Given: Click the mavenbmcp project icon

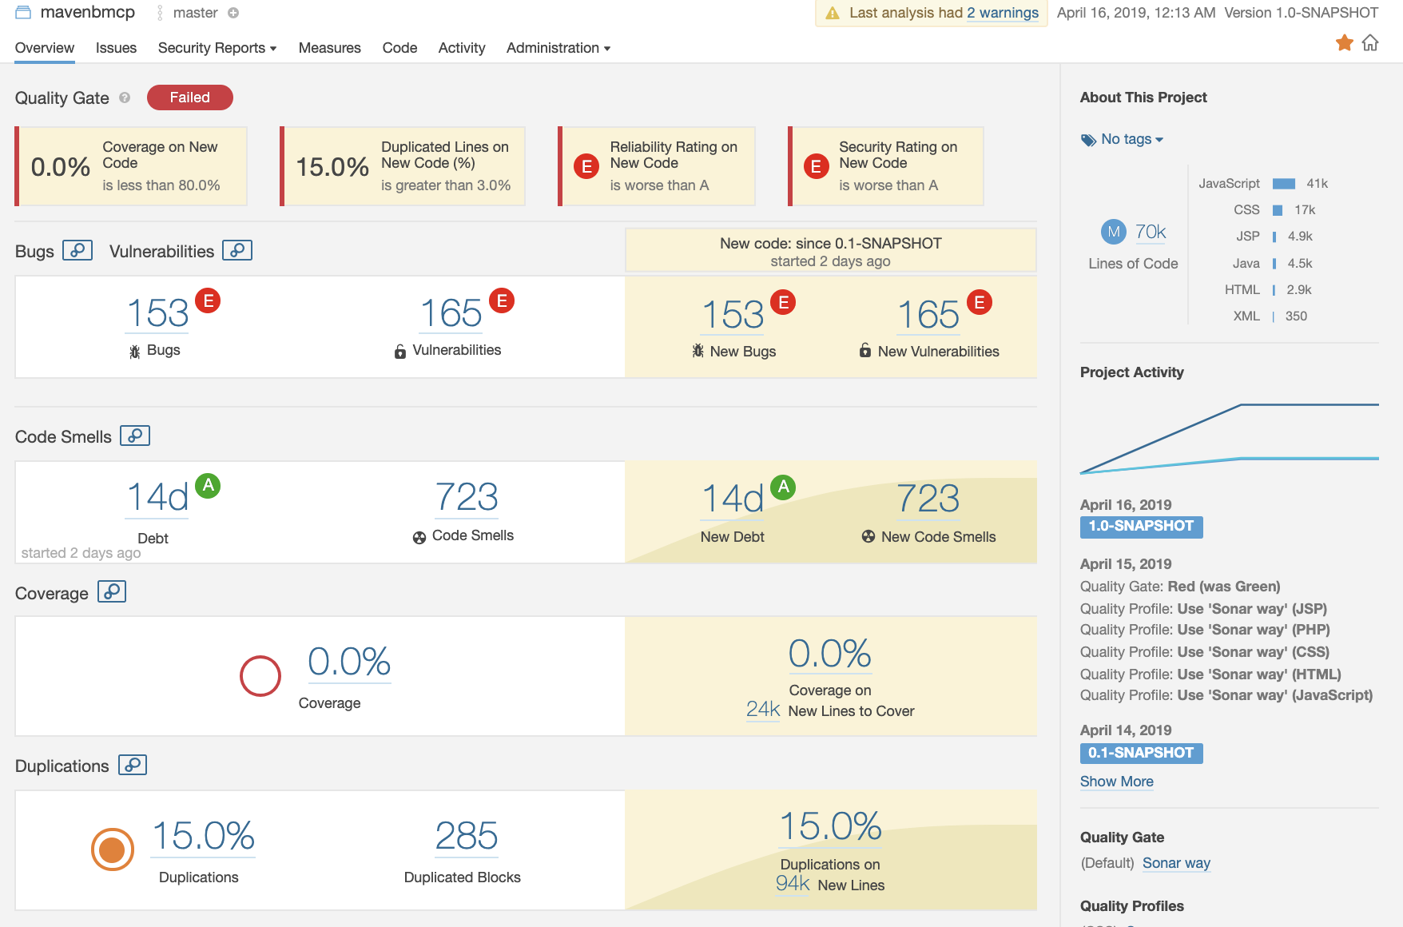Looking at the screenshot, I should point(23,13).
